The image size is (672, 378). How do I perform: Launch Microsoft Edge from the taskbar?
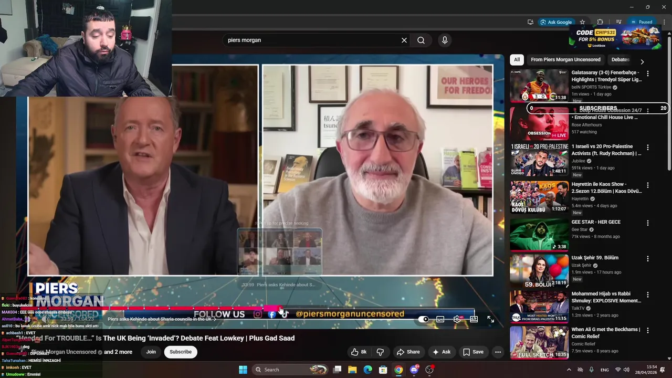[x=367, y=370]
